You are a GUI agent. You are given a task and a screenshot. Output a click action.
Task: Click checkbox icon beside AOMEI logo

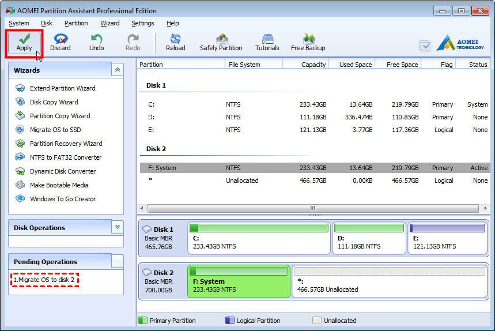425,46
